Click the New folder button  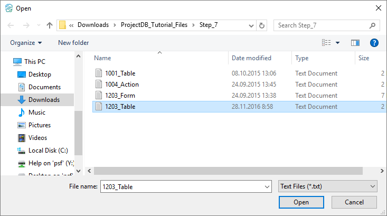click(x=73, y=43)
